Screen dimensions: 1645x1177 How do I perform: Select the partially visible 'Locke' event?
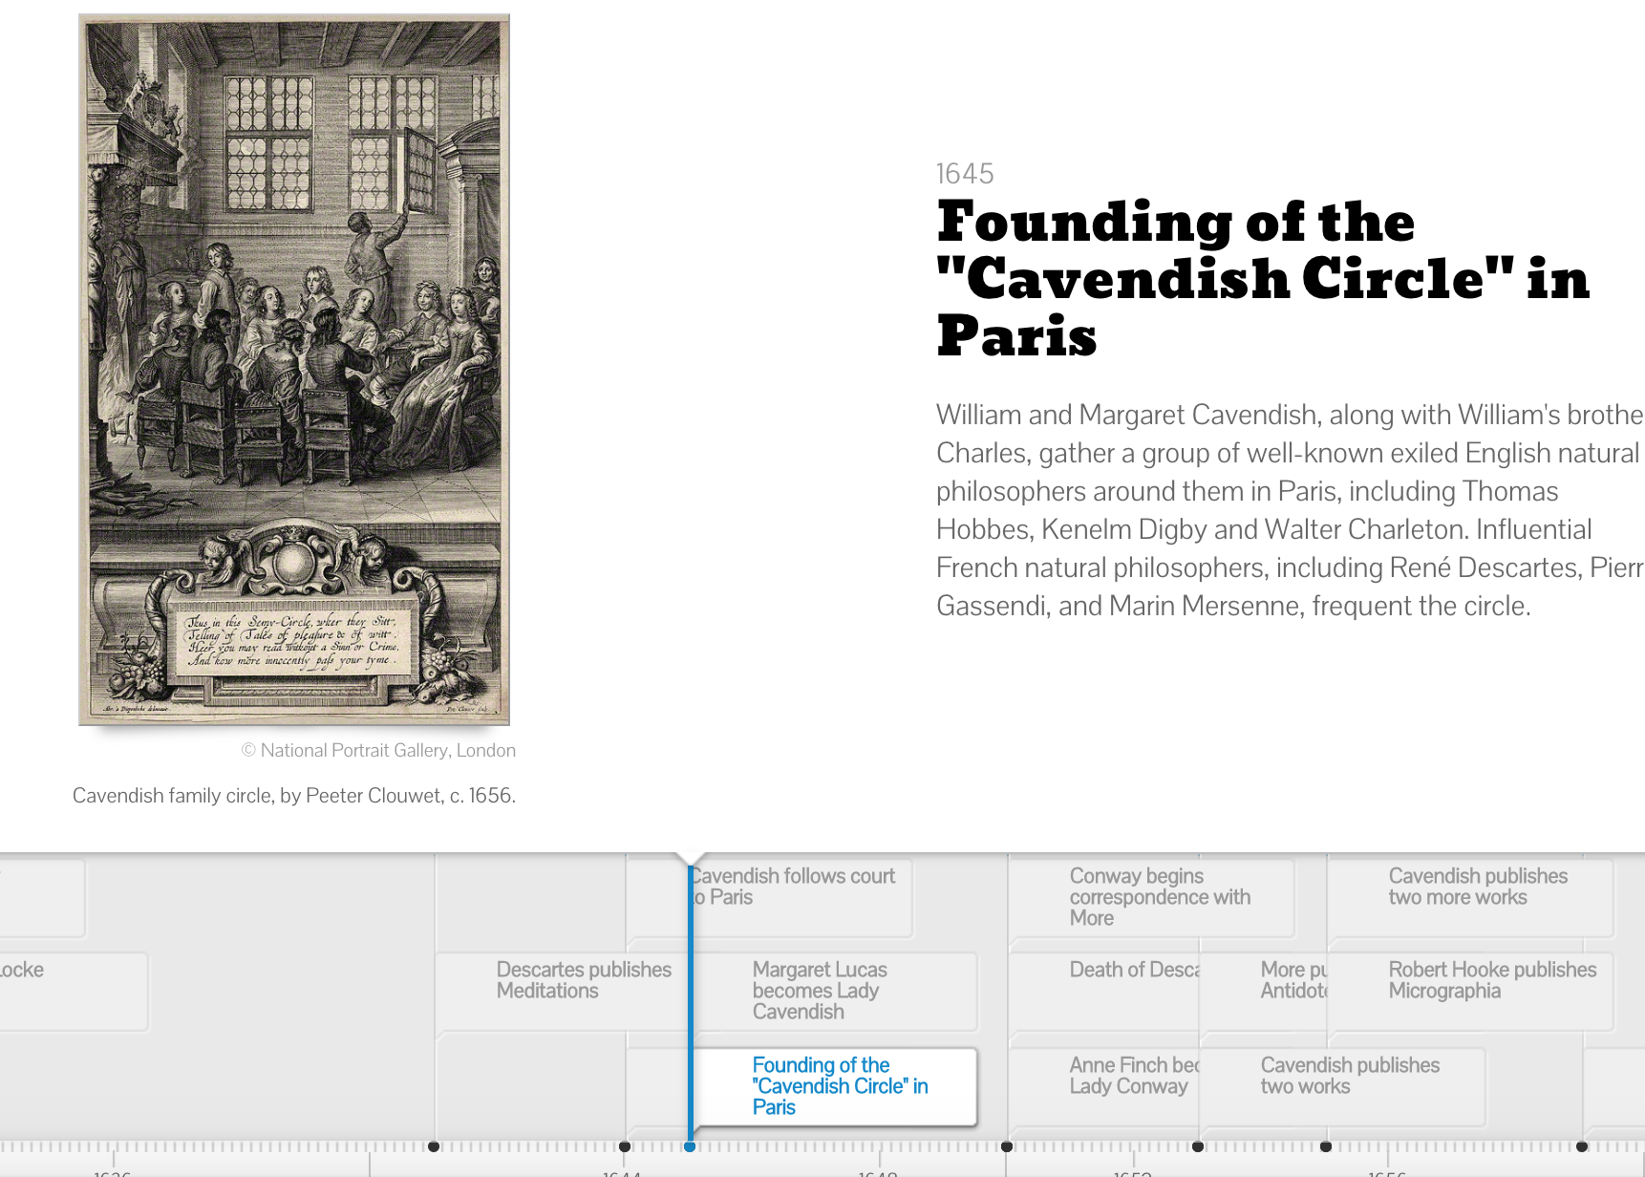[x=74, y=992]
